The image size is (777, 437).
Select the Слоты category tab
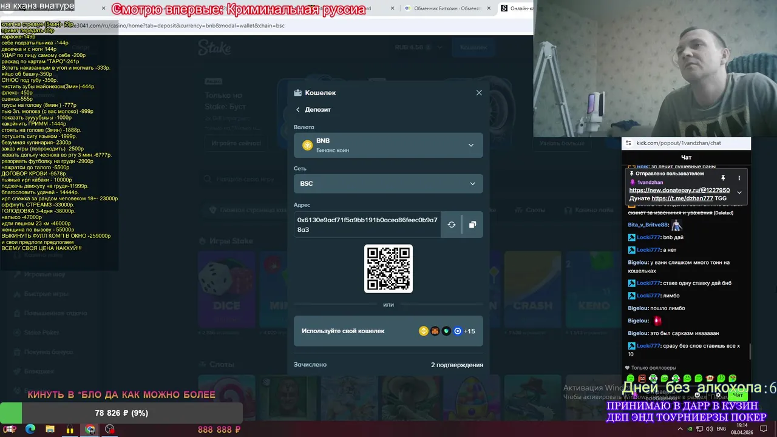click(x=529, y=210)
